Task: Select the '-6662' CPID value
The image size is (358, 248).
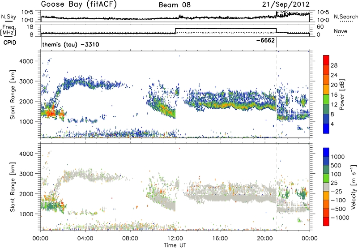Action: (x=265, y=41)
